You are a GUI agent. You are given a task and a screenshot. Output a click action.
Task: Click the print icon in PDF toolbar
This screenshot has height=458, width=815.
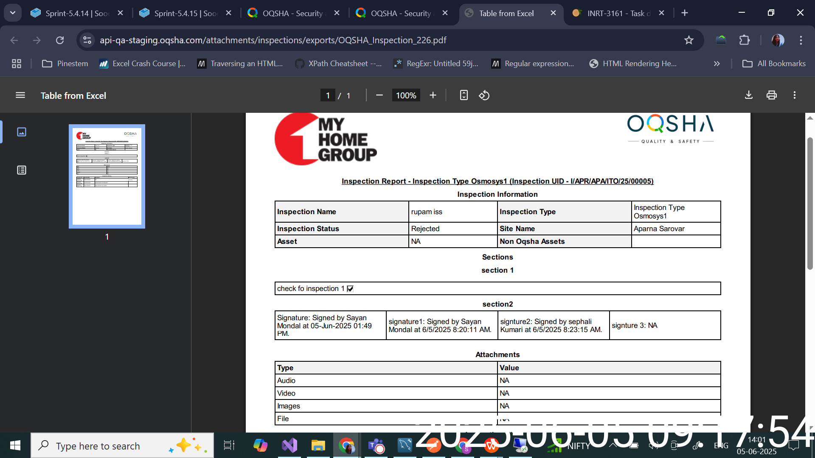772,95
